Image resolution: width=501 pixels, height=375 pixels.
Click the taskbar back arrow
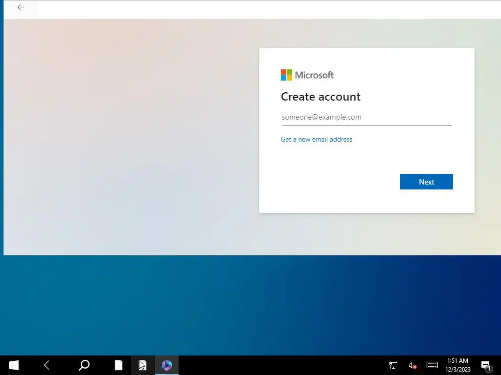48,365
